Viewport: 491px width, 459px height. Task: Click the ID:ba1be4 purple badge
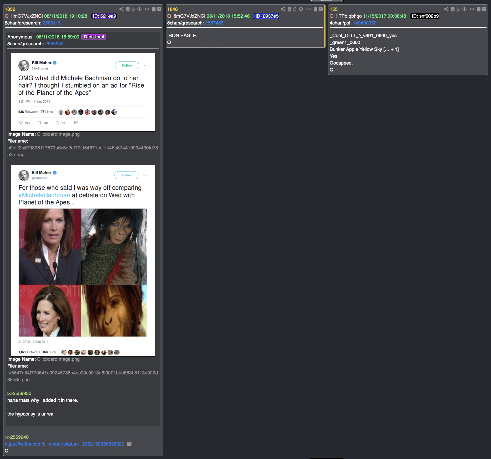point(93,37)
